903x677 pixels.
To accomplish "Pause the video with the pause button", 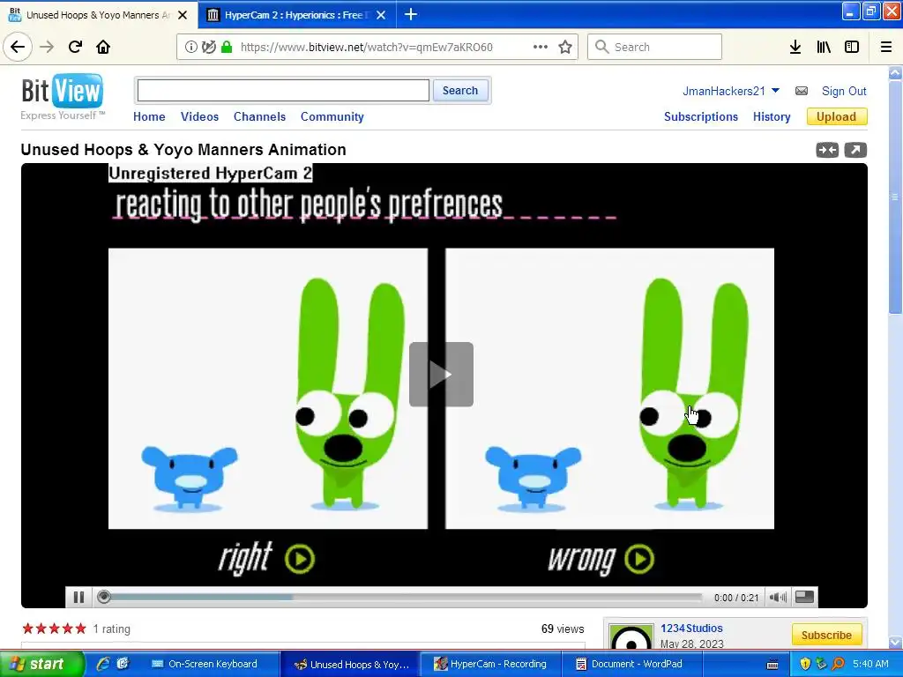I will [78, 598].
